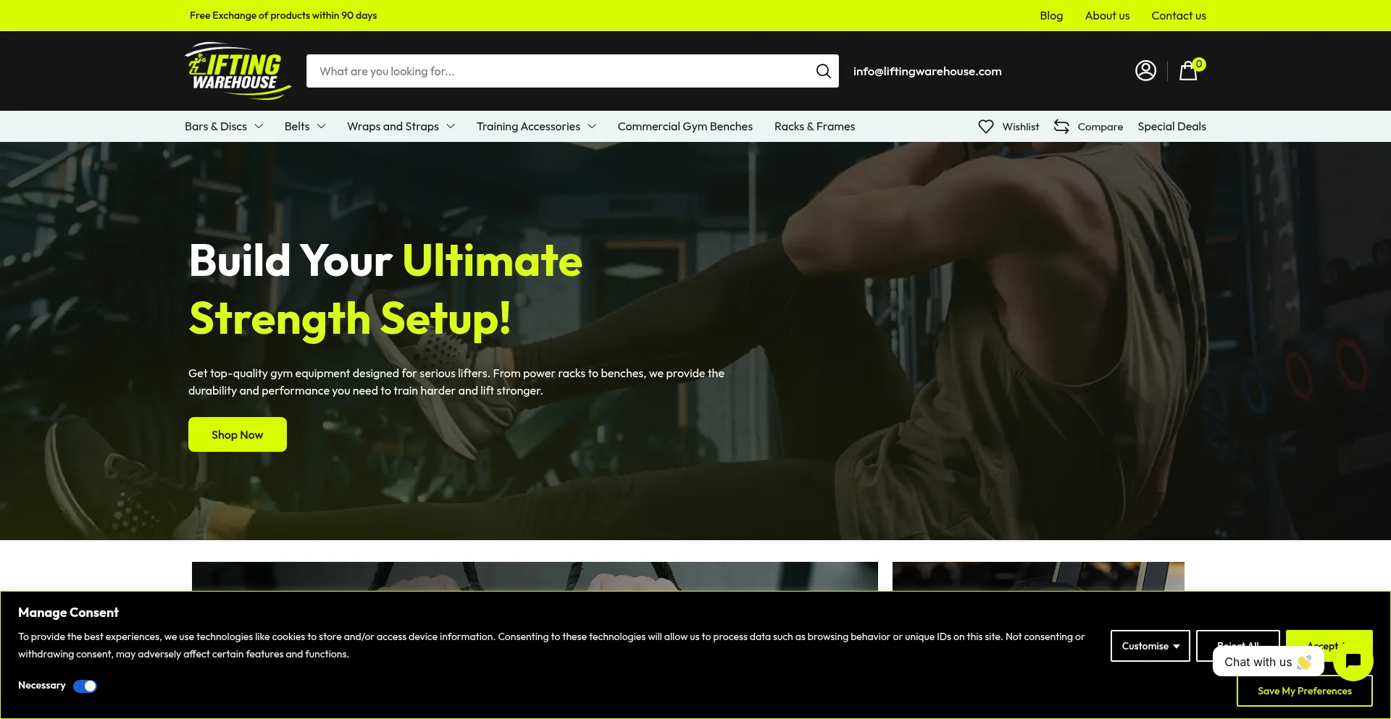The width and height of the screenshot is (1391, 719).
Task: Focus the product search field
Action: 558,71
